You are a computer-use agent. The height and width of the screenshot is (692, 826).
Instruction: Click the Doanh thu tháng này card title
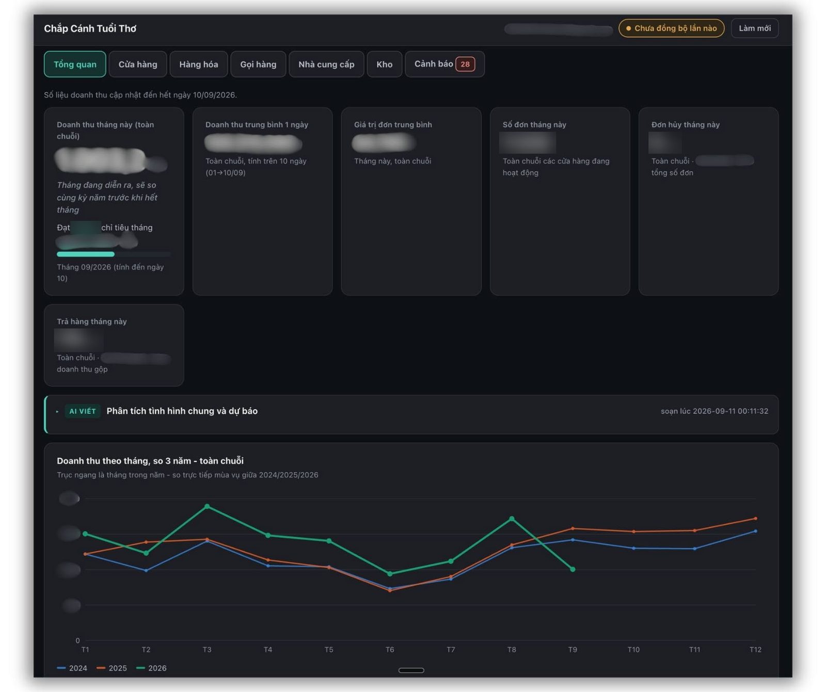pos(105,130)
